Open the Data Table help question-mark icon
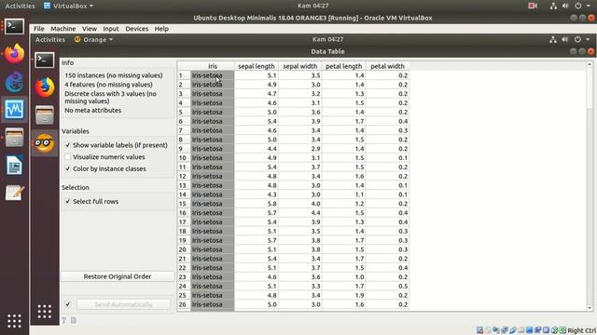The height and width of the screenshot is (335, 597). (64, 320)
